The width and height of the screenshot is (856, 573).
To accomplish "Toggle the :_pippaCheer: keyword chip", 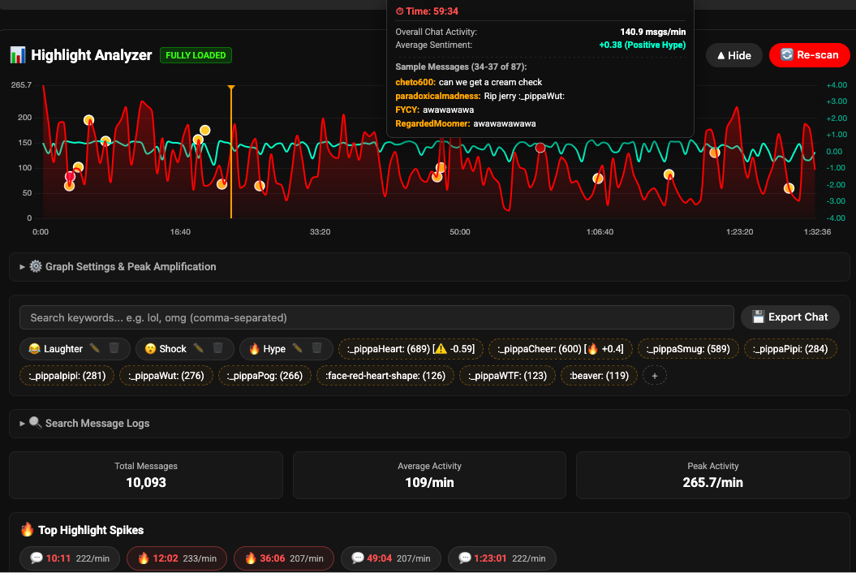I will pyautogui.click(x=560, y=349).
